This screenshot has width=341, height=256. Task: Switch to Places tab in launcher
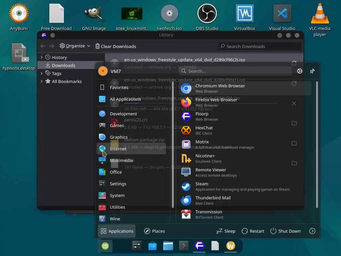[155, 231]
